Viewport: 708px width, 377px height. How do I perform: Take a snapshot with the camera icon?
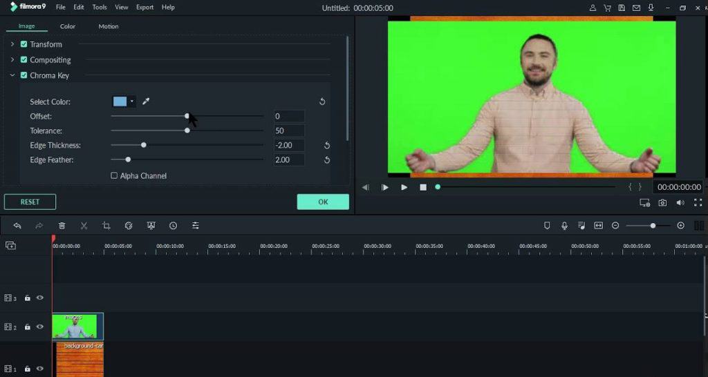tap(662, 203)
